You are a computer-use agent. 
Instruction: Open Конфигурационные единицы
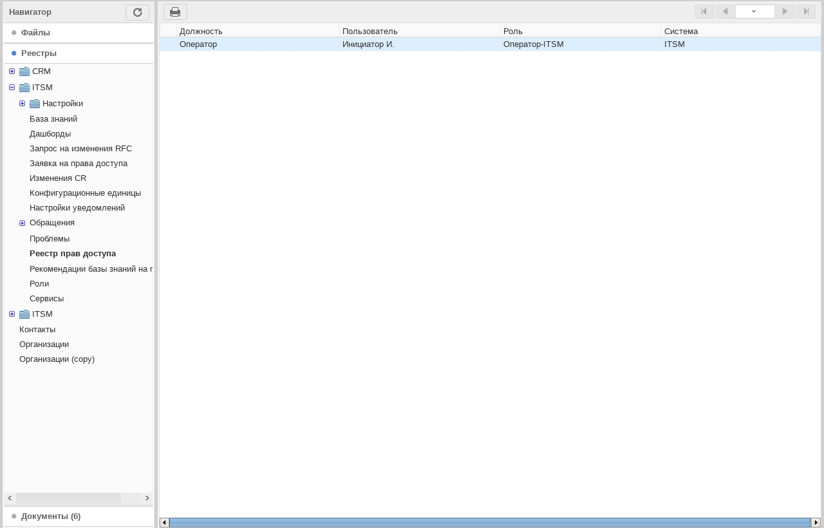(x=85, y=193)
